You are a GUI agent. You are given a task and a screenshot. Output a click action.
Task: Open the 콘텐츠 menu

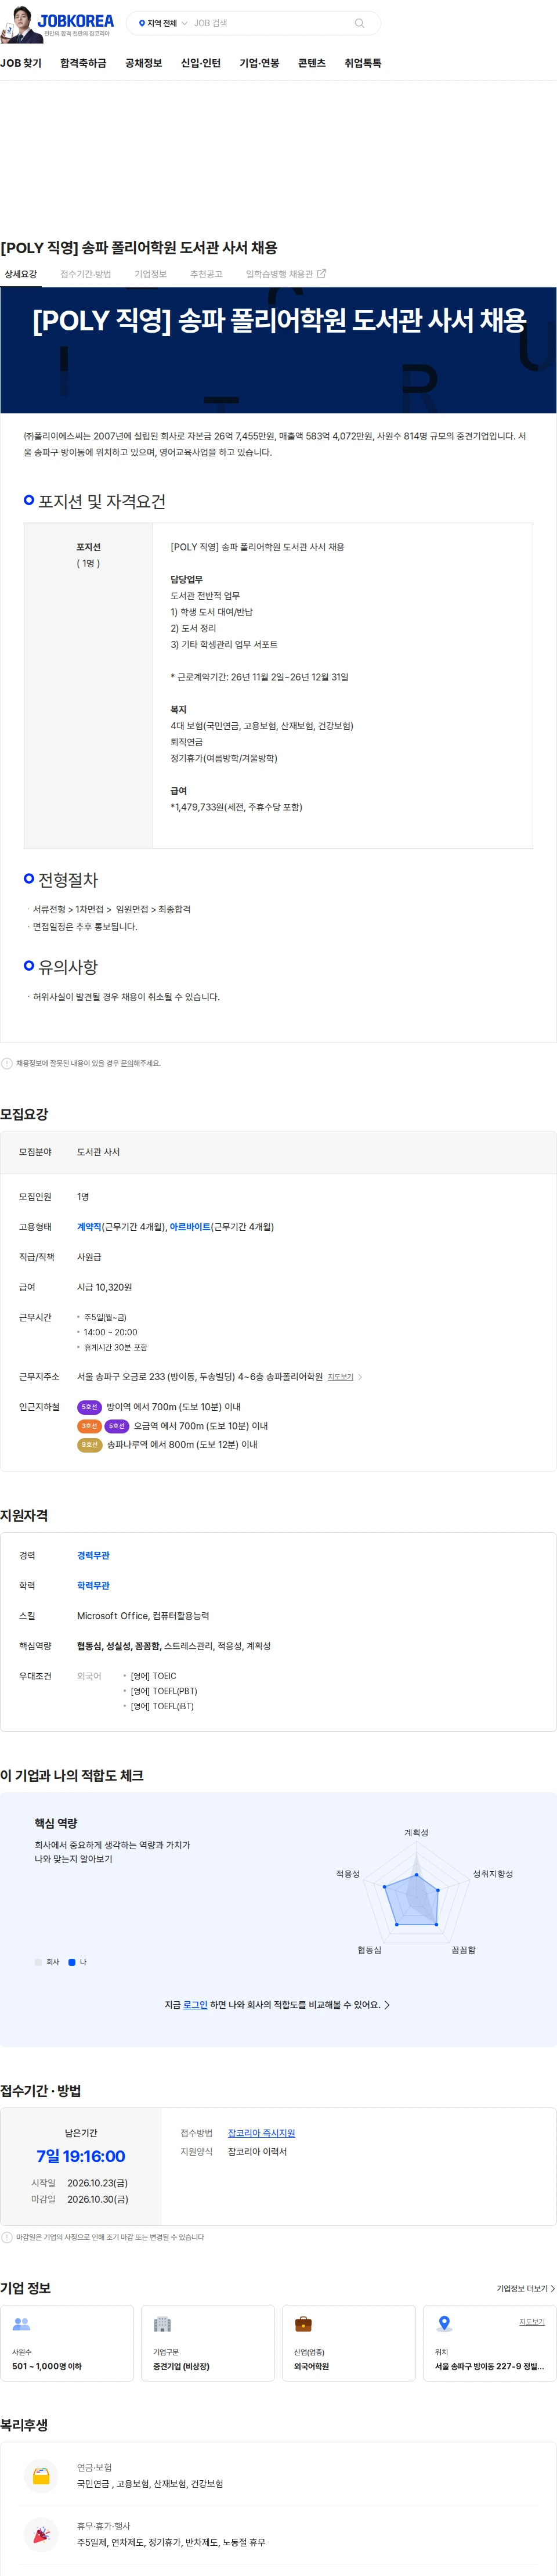pos(312,63)
